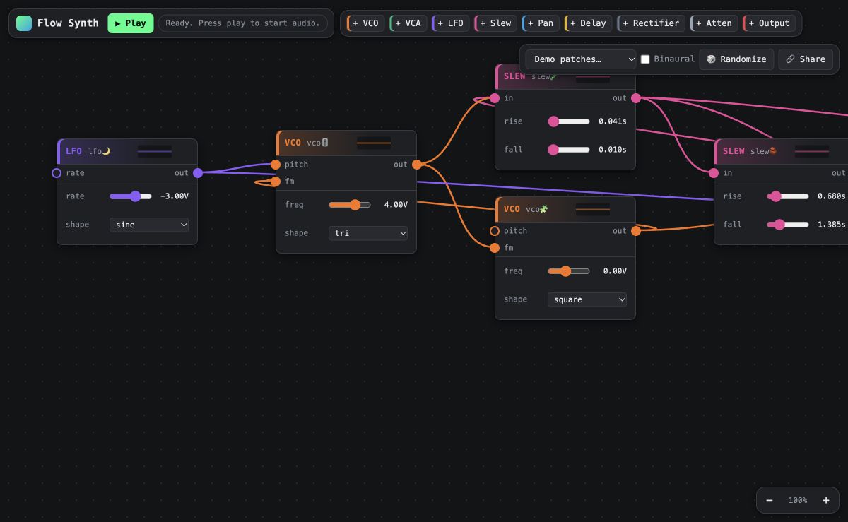Click the 0.00V freq value
The image size is (848, 522).
(x=615, y=271)
